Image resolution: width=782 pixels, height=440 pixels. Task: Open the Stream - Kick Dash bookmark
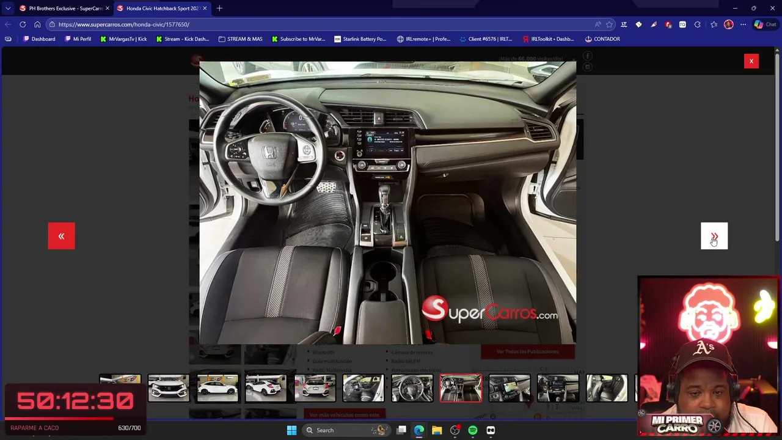tap(183, 39)
